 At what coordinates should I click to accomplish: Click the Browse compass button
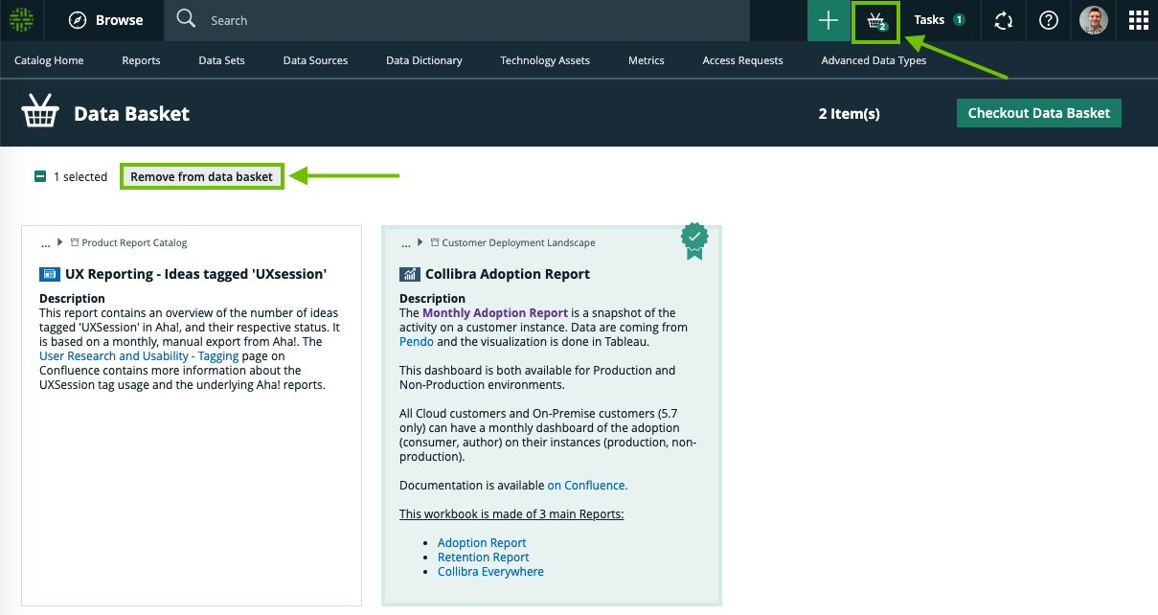106,20
